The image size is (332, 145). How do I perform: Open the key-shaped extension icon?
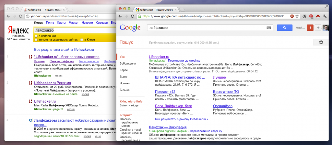(x=305, y=16)
